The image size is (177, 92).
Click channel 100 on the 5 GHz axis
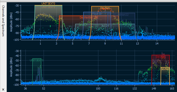(98, 88)
